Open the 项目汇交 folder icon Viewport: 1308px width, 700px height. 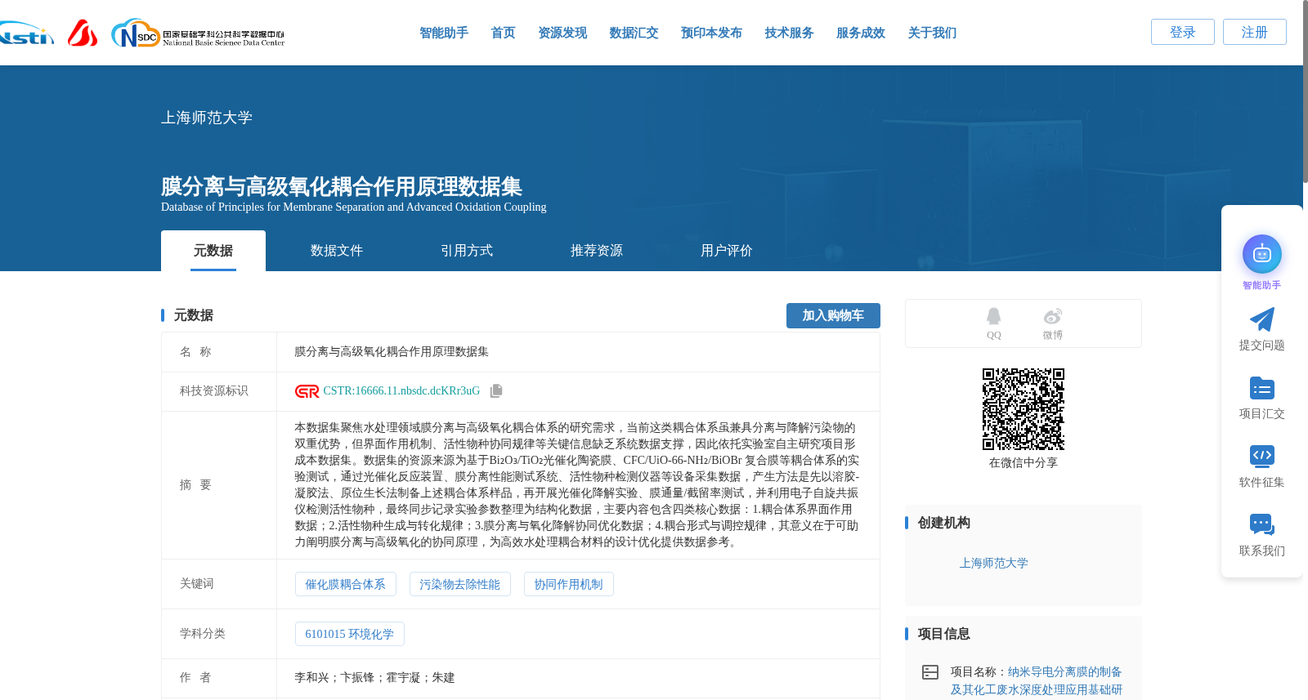[x=1261, y=388]
